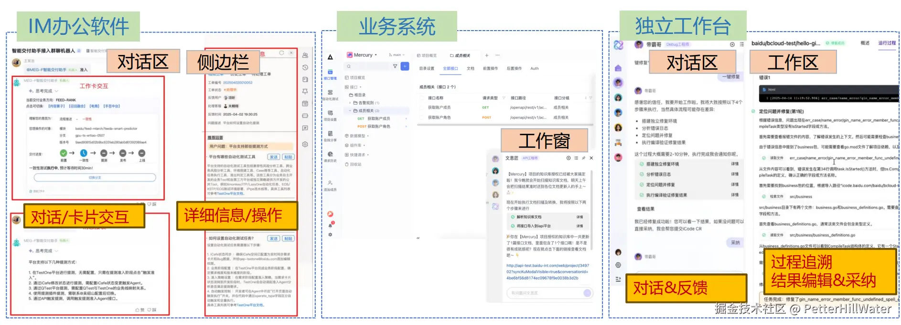The height and width of the screenshot is (325, 901).
Task: Open 在线分享 in Mercury left sidebar
Action: [x=330, y=136]
